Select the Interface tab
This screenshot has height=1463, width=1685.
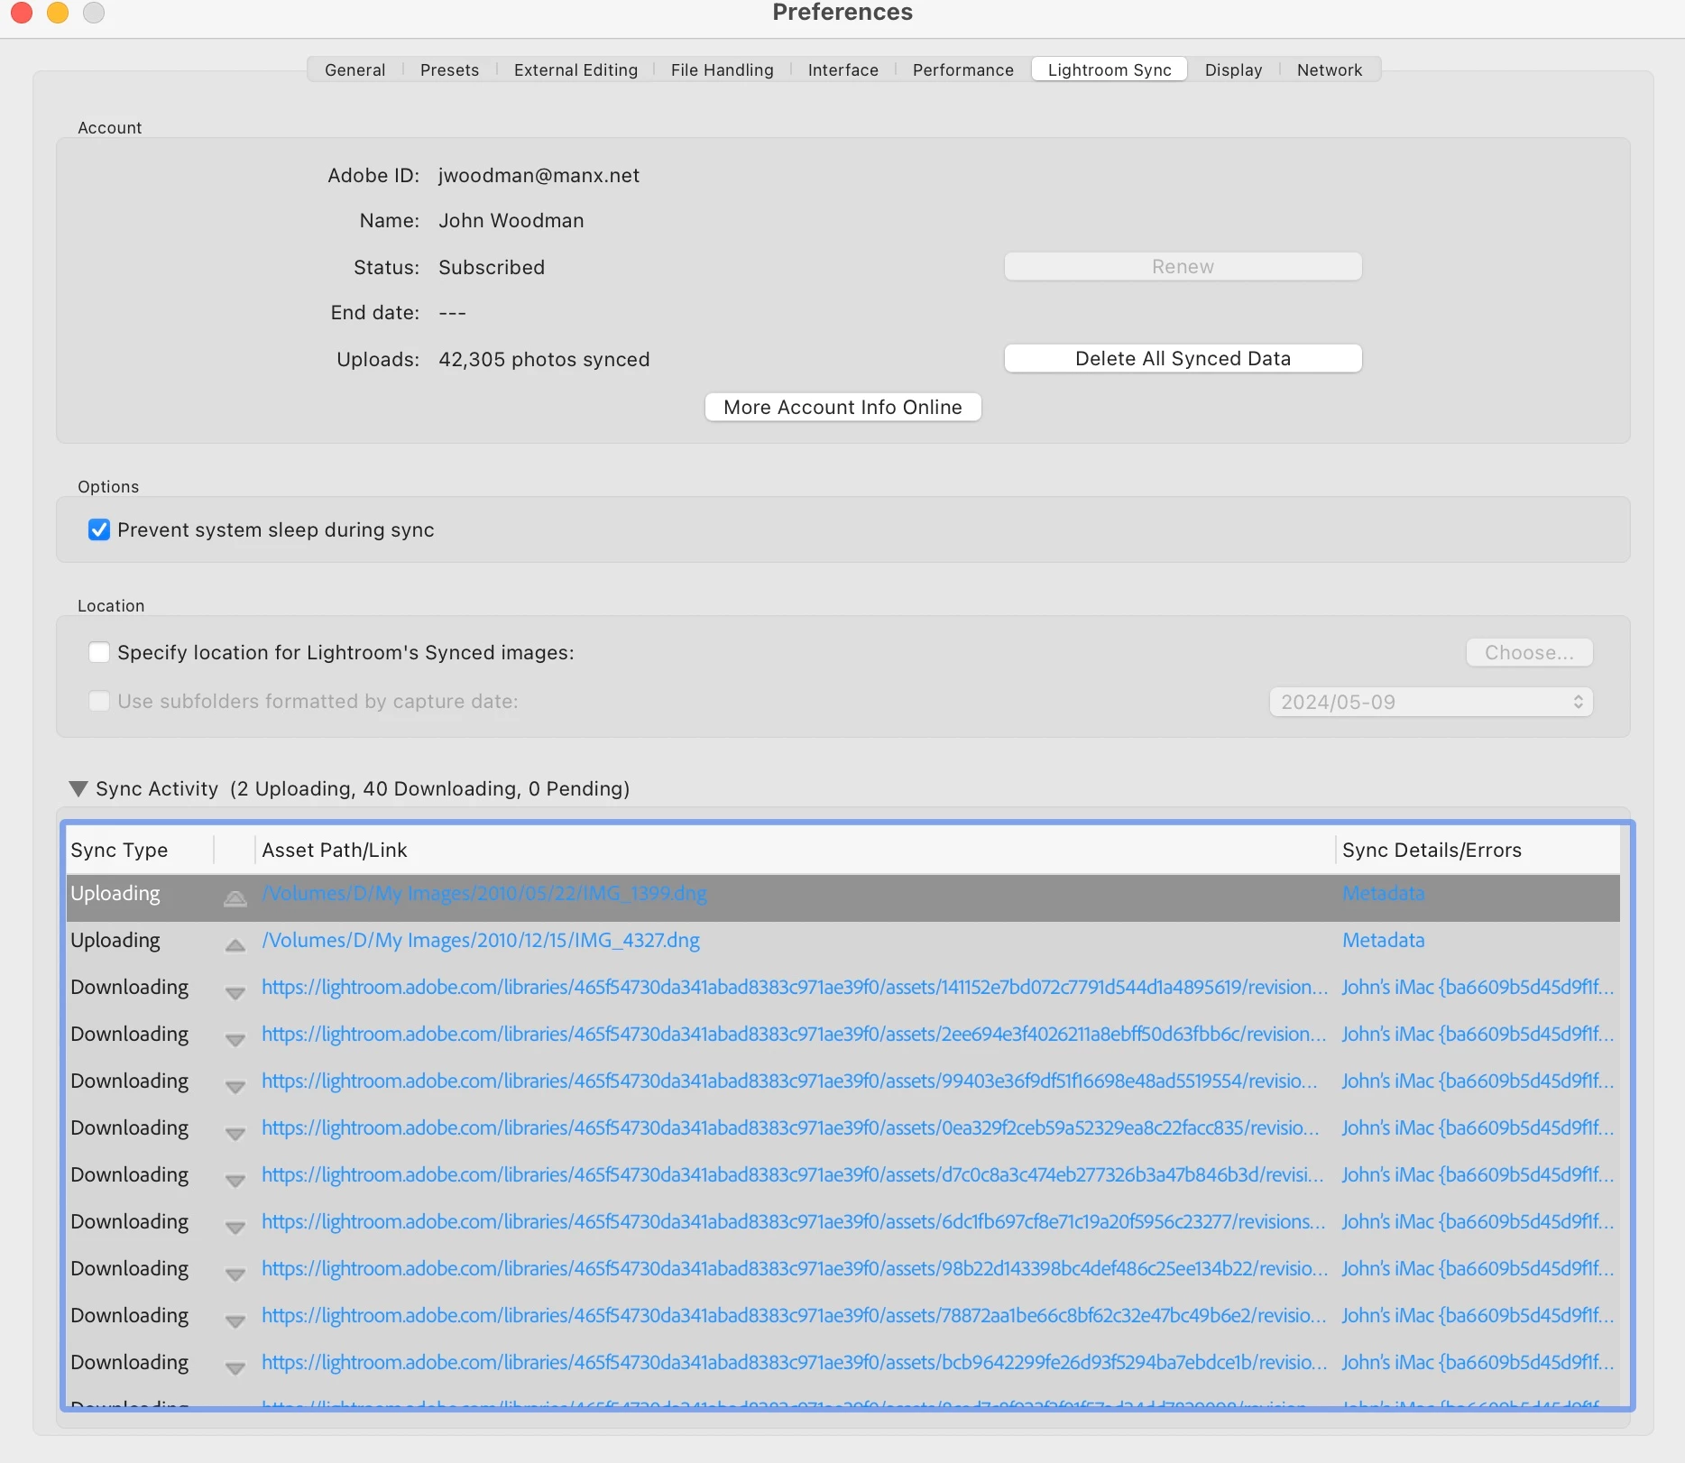(x=842, y=69)
